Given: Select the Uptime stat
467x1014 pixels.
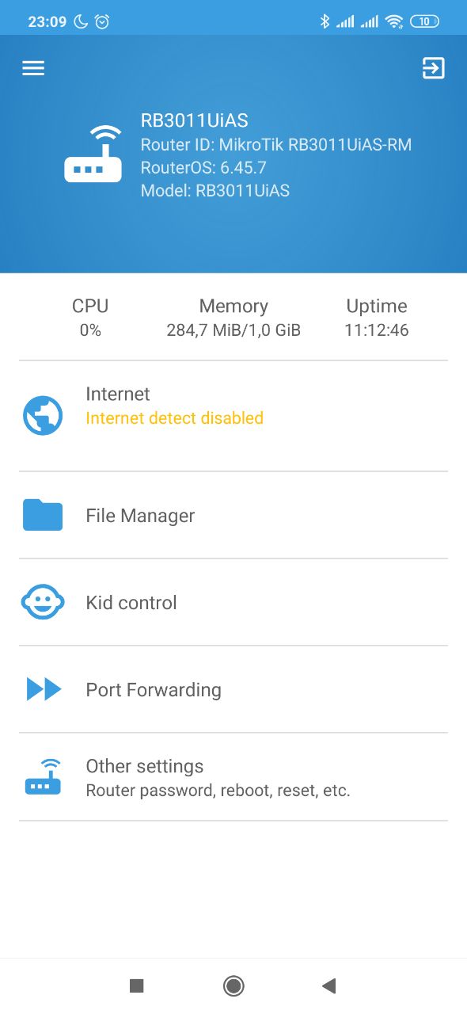Looking at the screenshot, I should [x=377, y=318].
